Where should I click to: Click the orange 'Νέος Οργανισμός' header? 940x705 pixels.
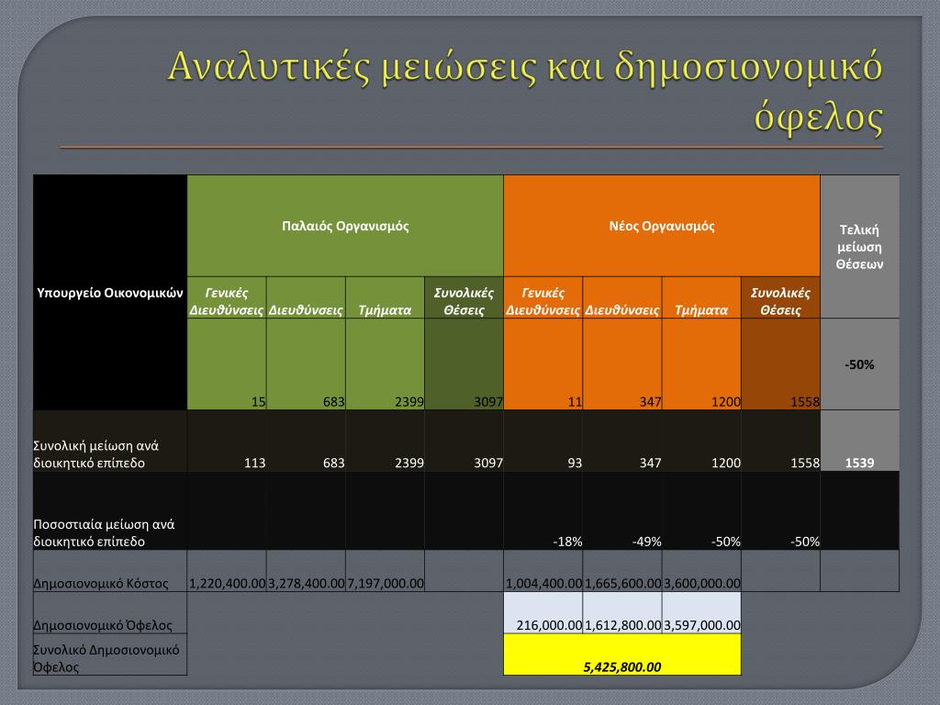[x=662, y=226]
